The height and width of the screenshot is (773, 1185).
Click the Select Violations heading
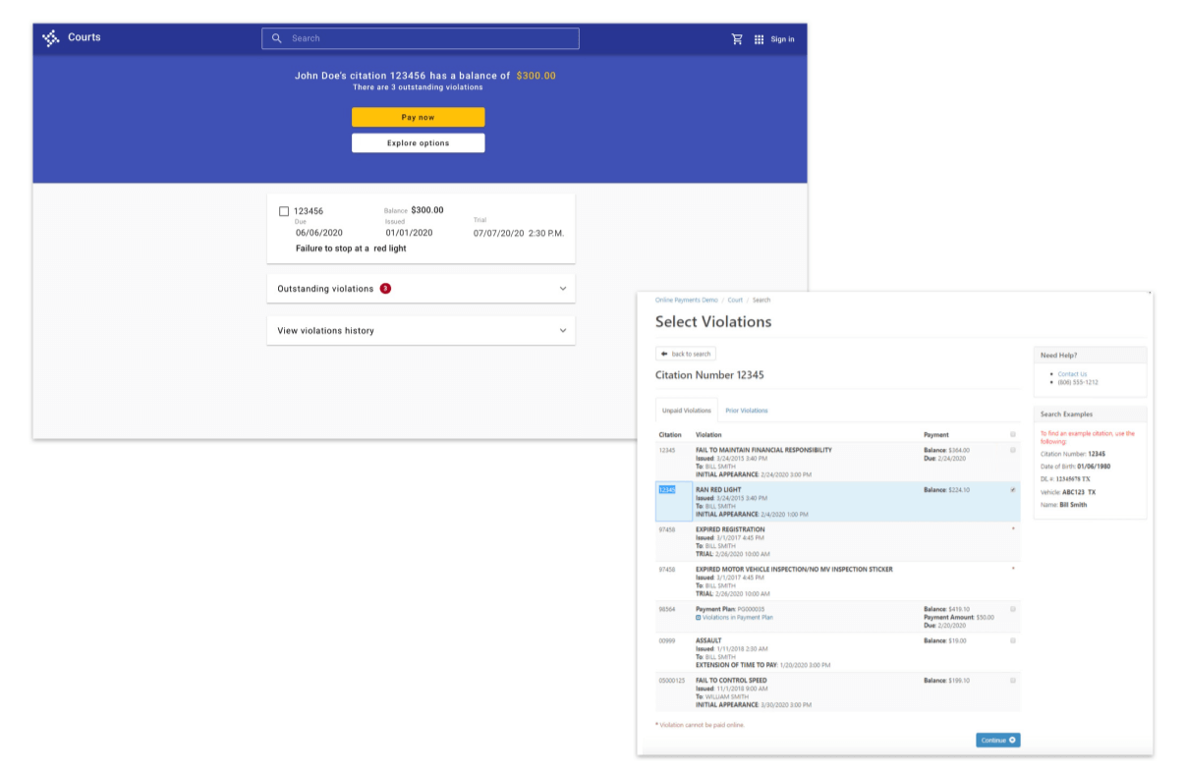[713, 321]
